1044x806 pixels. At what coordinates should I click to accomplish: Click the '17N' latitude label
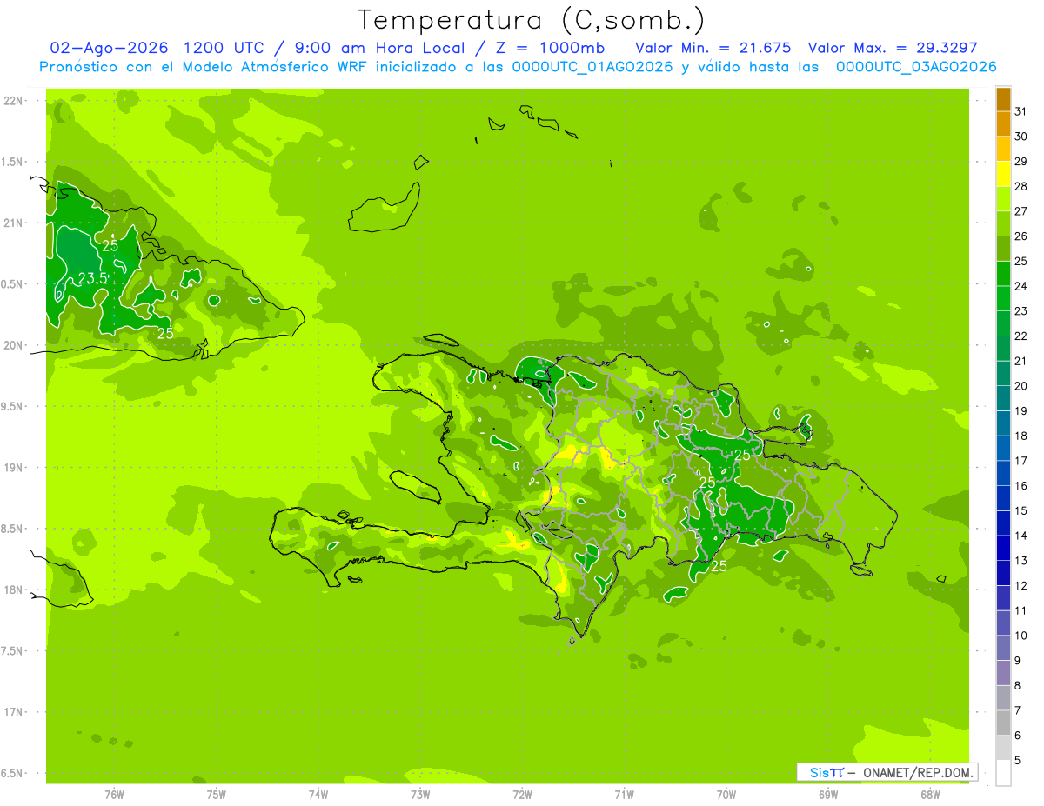(14, 712)
